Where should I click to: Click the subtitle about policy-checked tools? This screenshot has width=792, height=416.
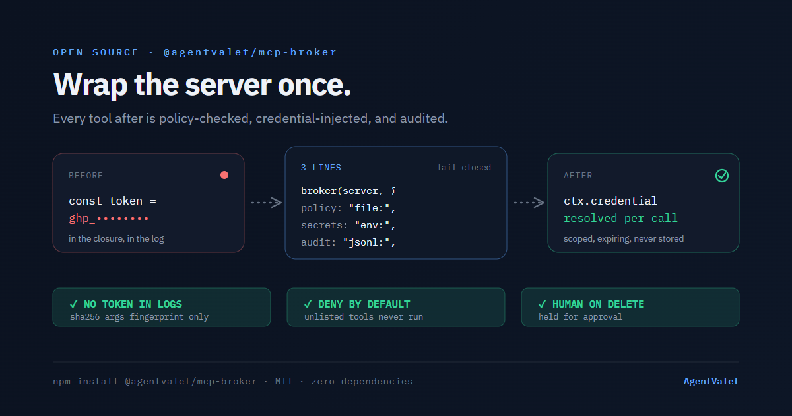(251, 119)
